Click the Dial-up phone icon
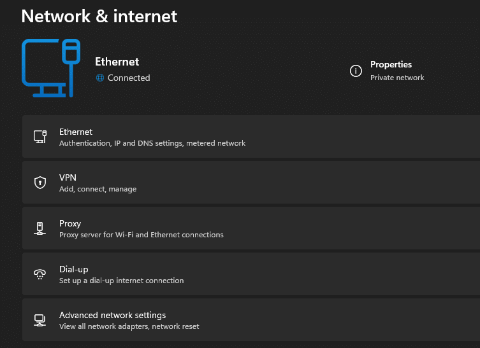The height and width of the screenshot is (348, 480). click(40, 274)
